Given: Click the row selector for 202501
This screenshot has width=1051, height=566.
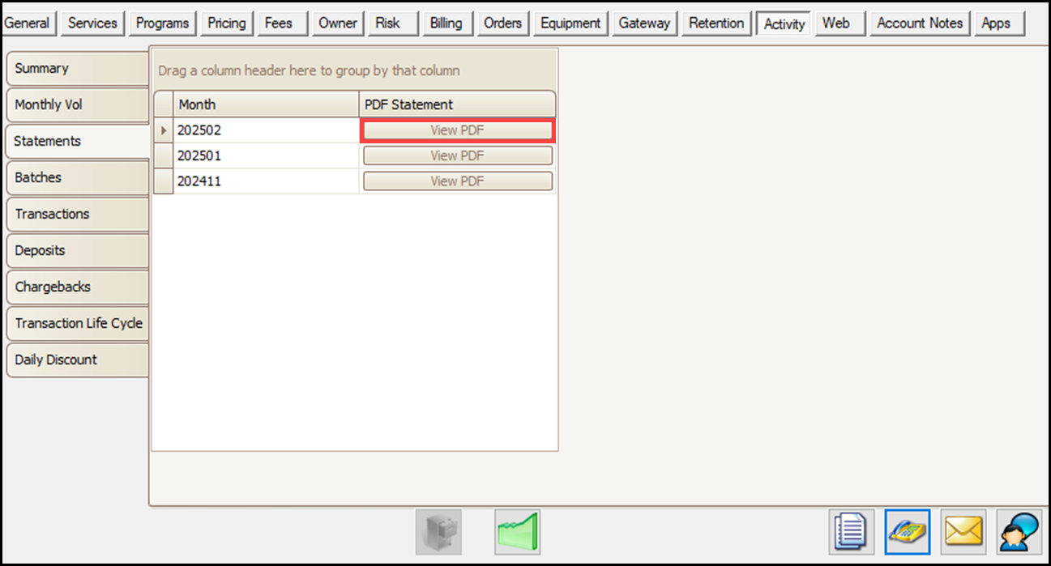Looking at the screenshot, I should [x=164, y=155].
